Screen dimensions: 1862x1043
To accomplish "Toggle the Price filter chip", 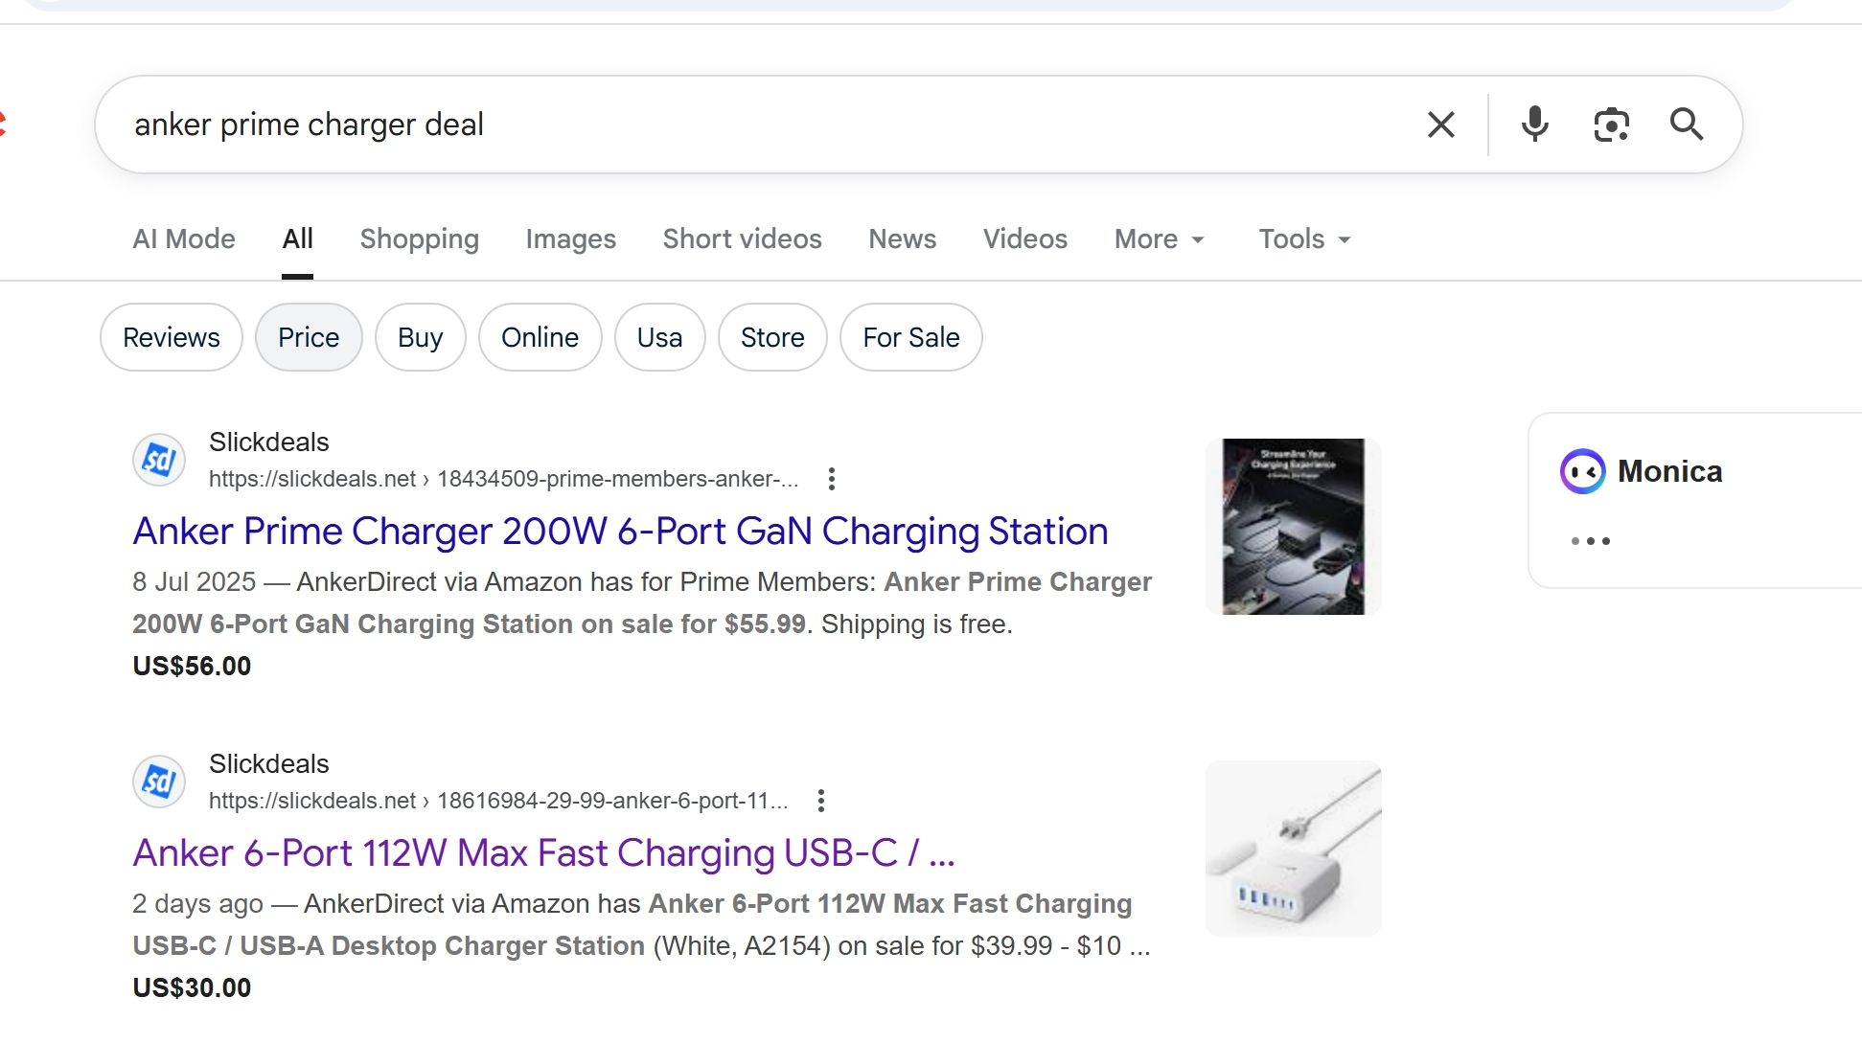I will [309, 337].
